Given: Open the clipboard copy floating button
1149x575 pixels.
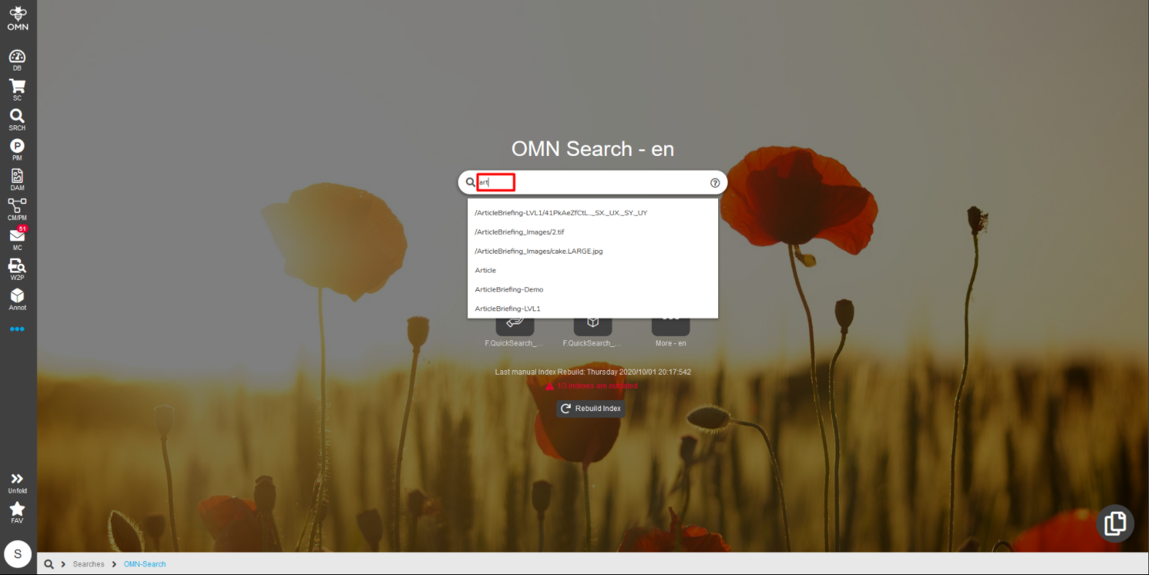Looking at the screenshot, I should (1115, 523).
